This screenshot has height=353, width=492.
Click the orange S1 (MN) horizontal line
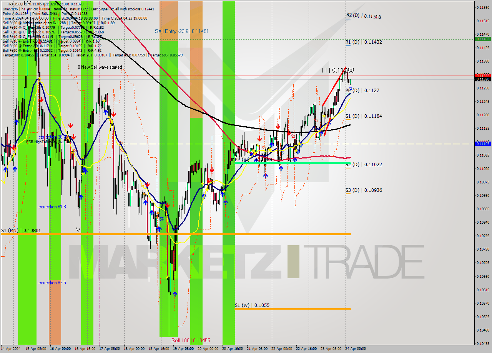176,234
